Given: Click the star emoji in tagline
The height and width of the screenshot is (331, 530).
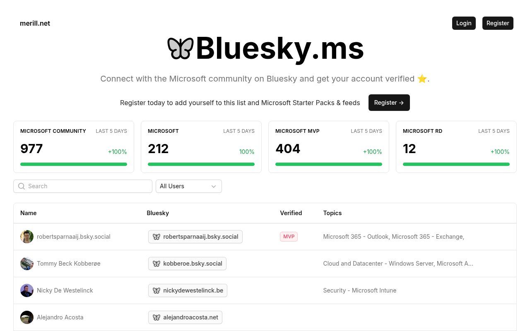Looking at the screenshot, I should [422, 79].
